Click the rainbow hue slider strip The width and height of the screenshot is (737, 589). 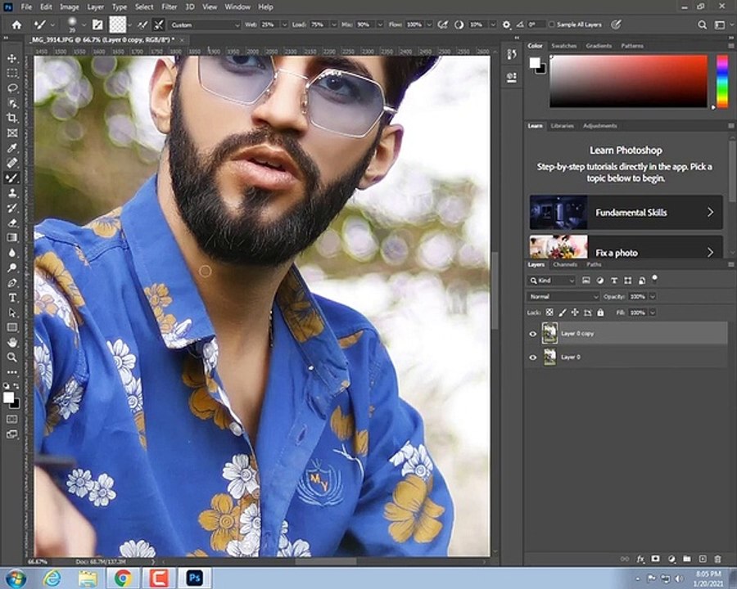[x=722, y=81]
